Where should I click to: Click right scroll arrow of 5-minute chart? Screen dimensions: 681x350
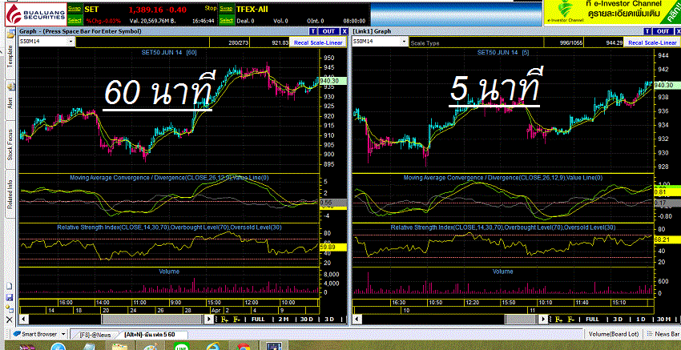[544, 320]
